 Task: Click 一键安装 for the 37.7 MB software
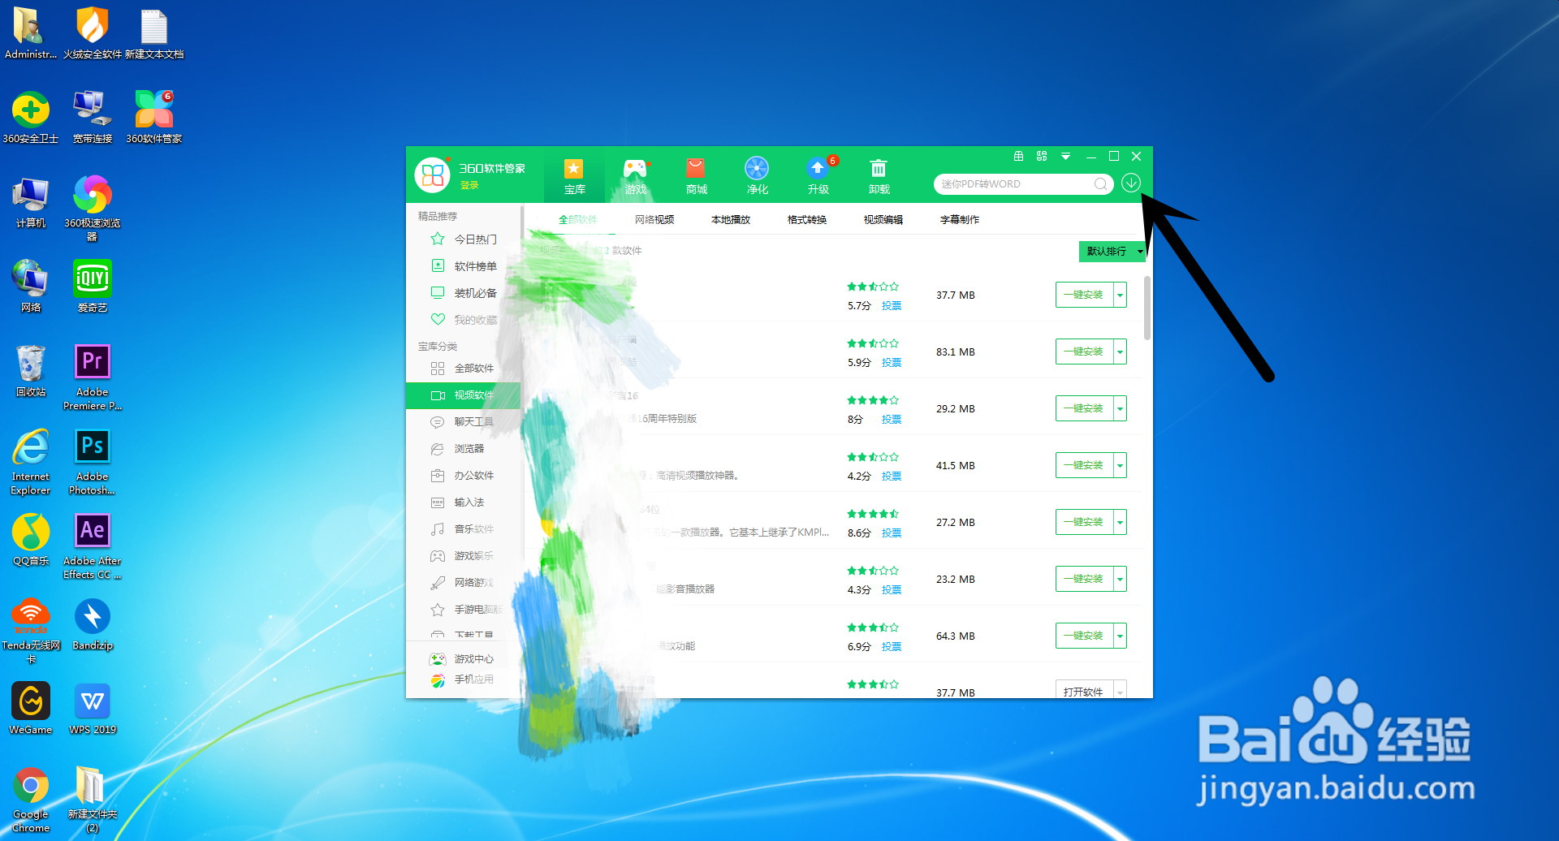(x=1085, y=295)
